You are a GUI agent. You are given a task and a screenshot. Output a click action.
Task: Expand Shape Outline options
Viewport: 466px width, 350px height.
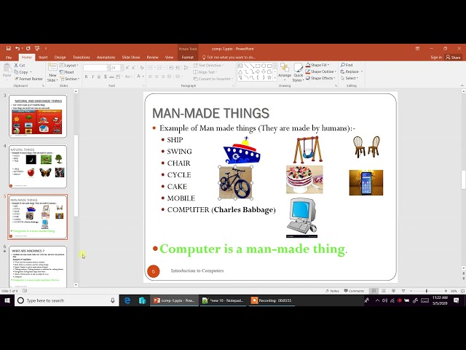click(321, 71)
